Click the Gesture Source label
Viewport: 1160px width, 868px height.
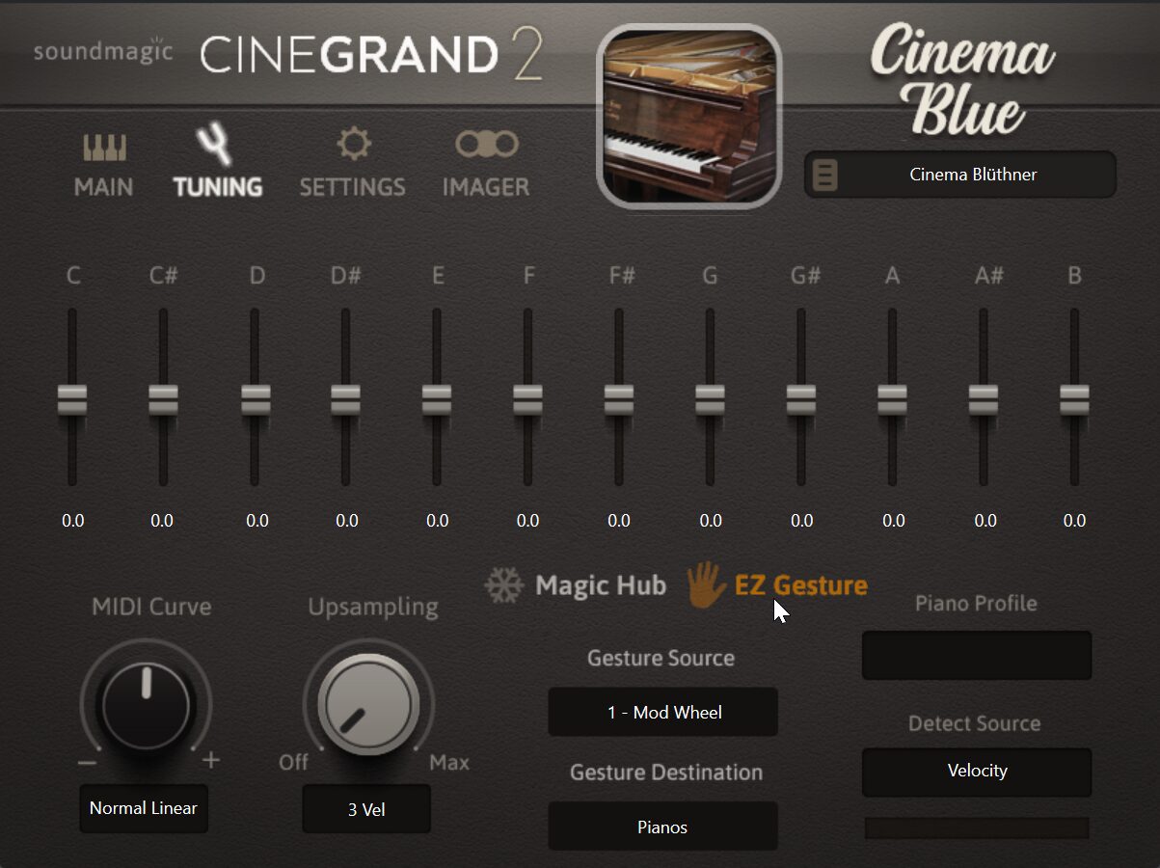[x=661, y=658]
